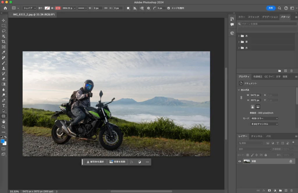298x193 pixels.
Task: Select the Horizontal Type tool
Action: 3,105
